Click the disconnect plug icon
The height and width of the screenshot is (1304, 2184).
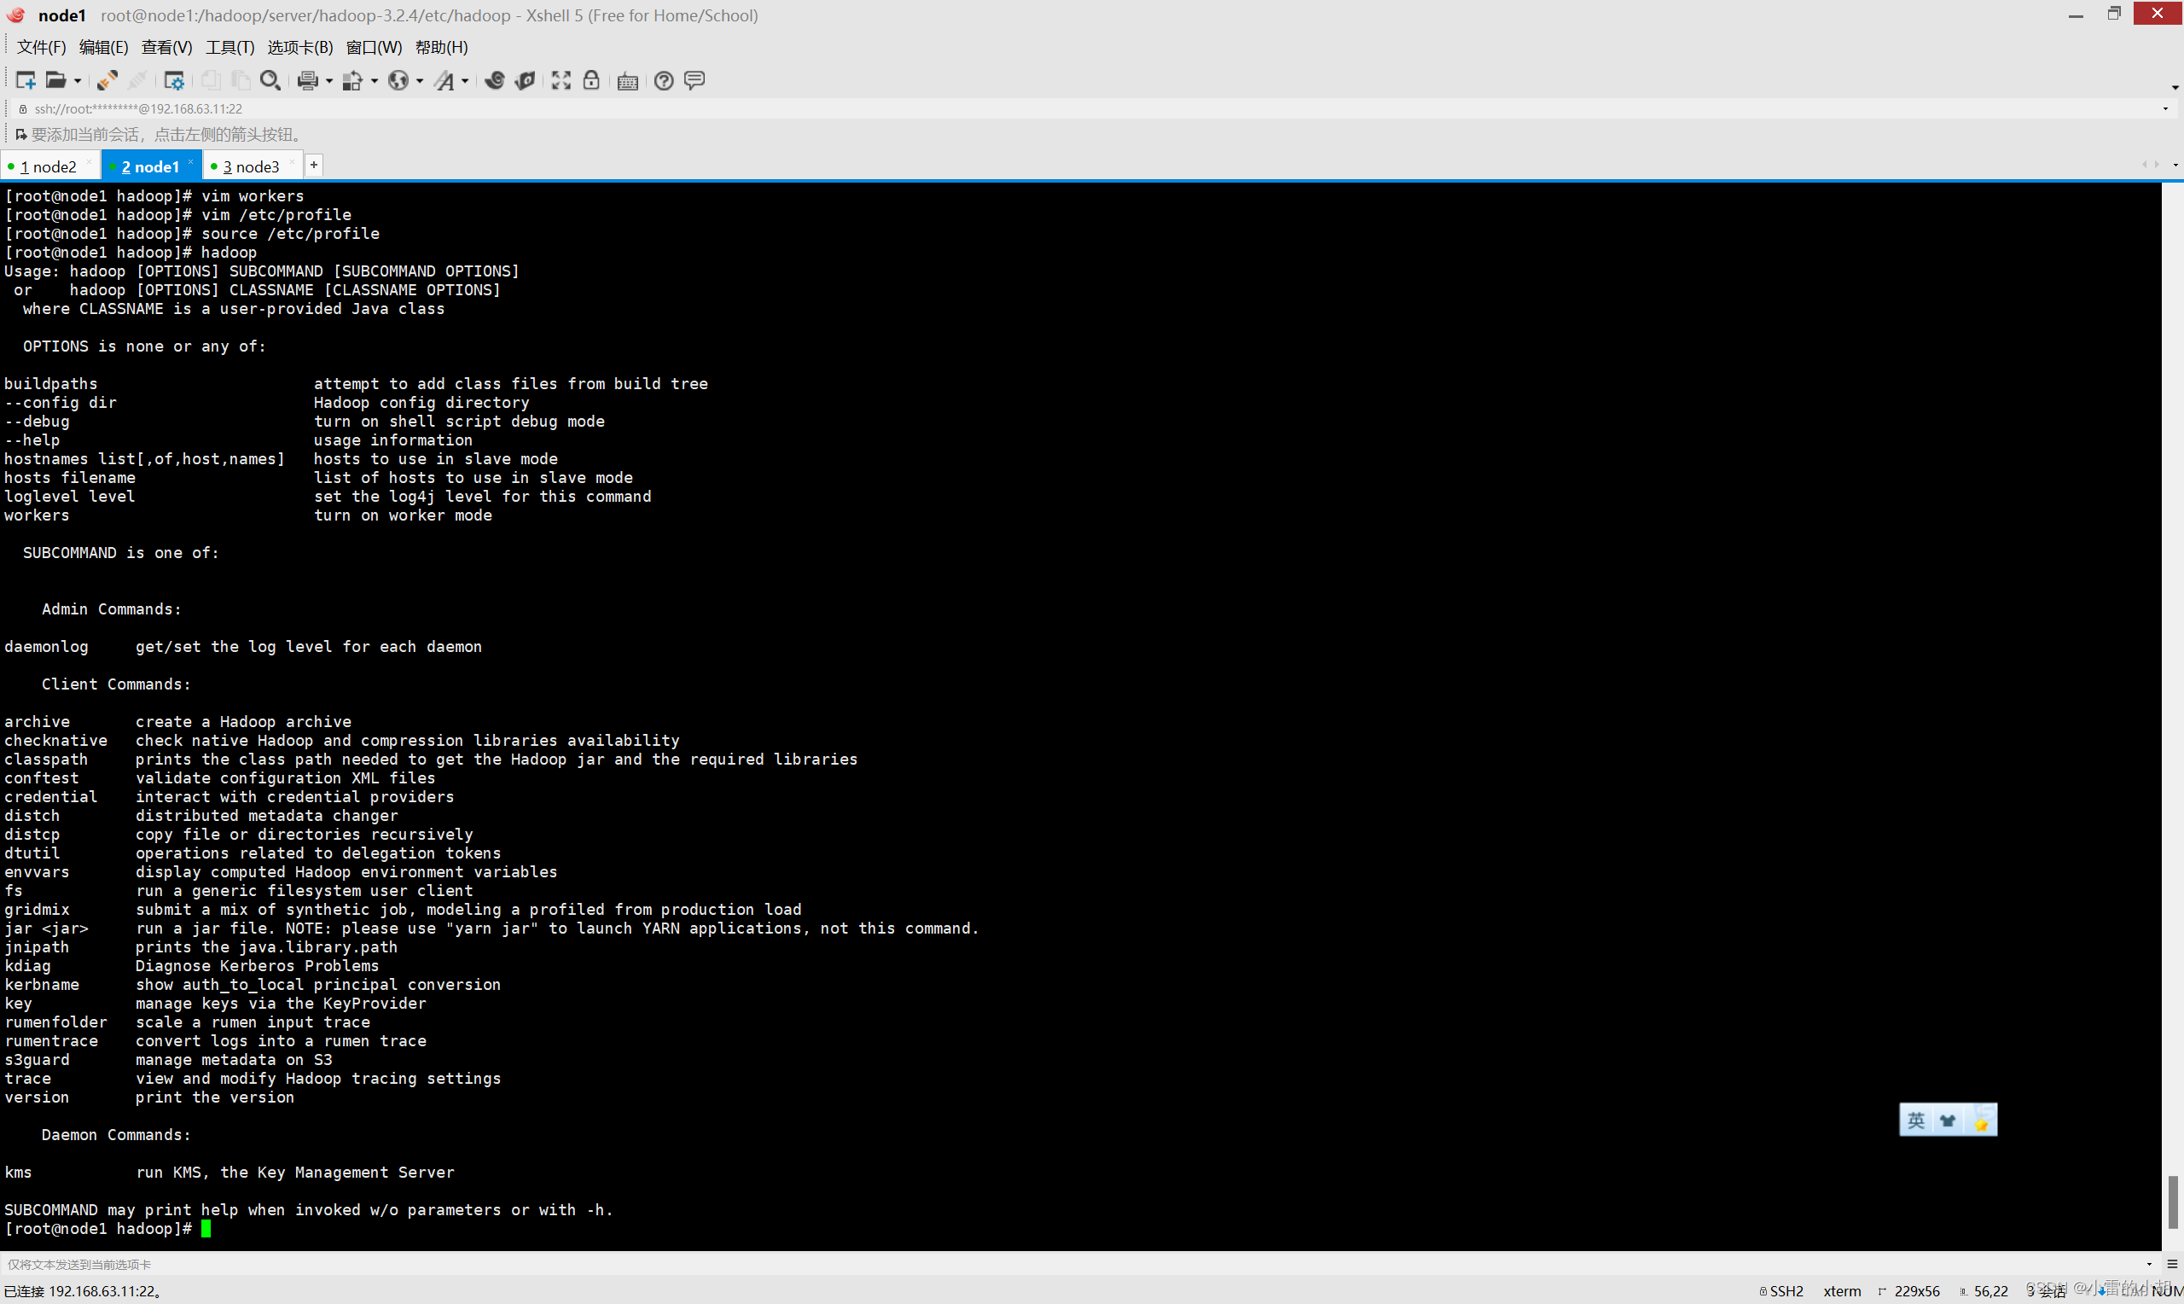coord(137,81)
